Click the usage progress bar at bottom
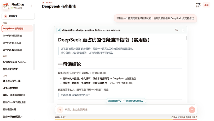214x121 pixels. click(x=126, y=120)
